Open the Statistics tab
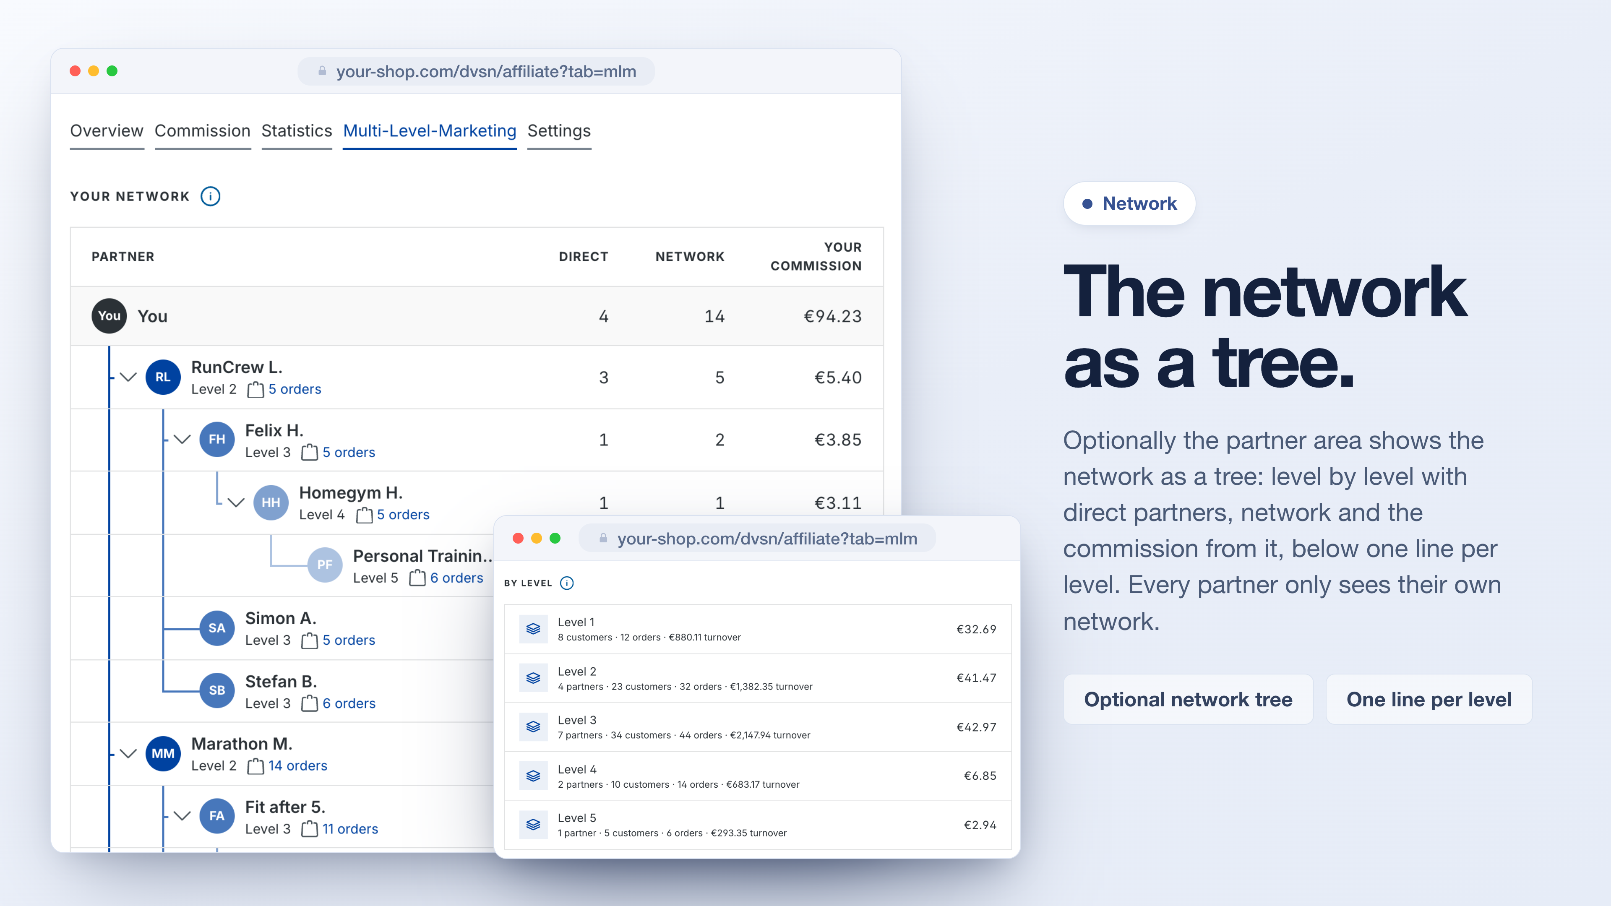Viewport: 1611px width, 906px height. tap(297, 131)
